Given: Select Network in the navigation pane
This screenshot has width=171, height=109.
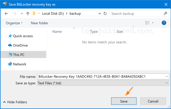Looking at the screenshot, I should [17, 64].
